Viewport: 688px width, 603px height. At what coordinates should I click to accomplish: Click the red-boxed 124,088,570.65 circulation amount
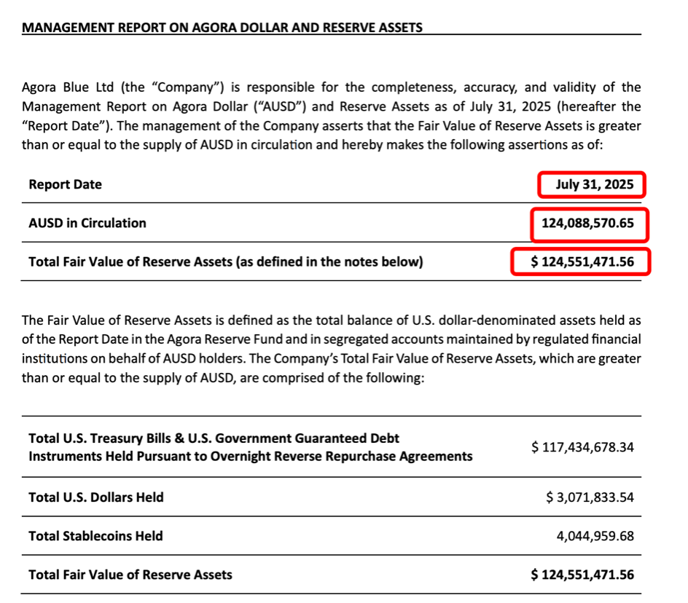click(x=587, y=224)
